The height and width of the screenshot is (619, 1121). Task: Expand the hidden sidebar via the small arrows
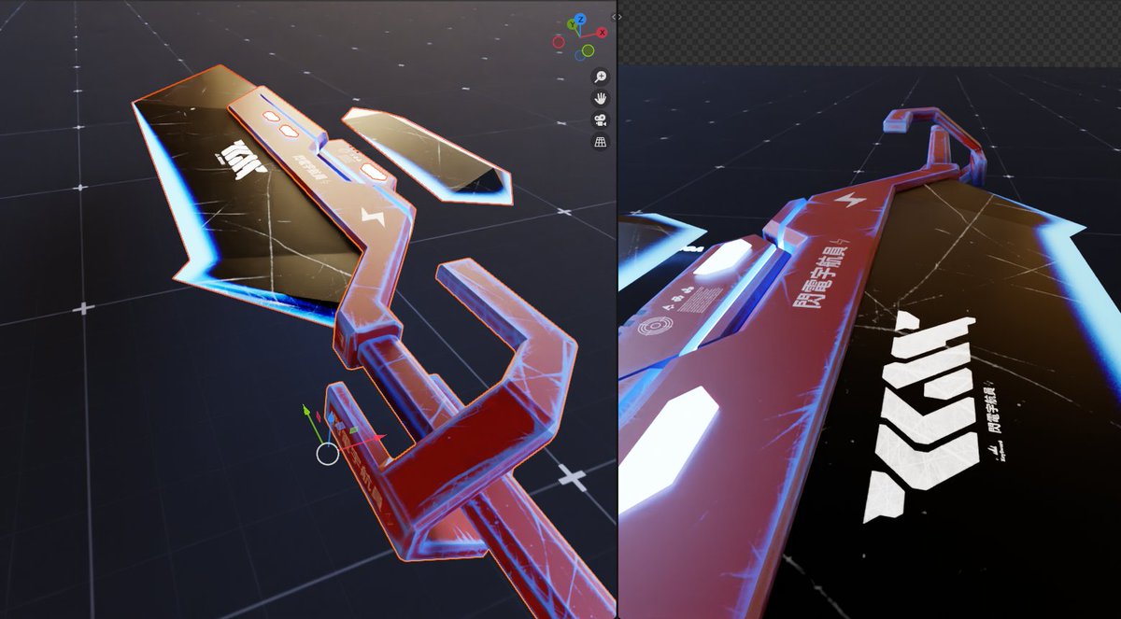[616, 17]
